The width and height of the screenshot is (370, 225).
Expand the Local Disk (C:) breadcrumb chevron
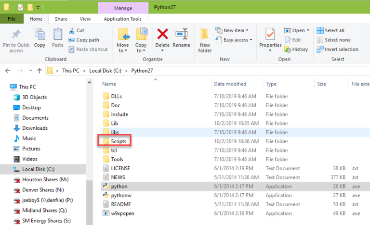[126, 71]
